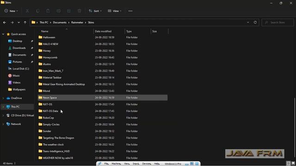Select the NXT-OS folder icon

(x=40, y=104)
